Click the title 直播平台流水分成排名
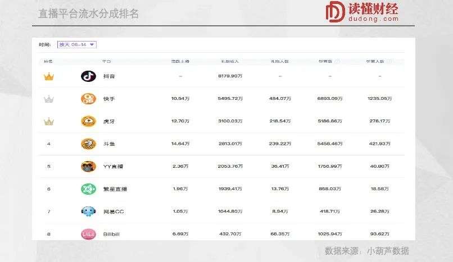453x262 pixels. click(88, 13)
